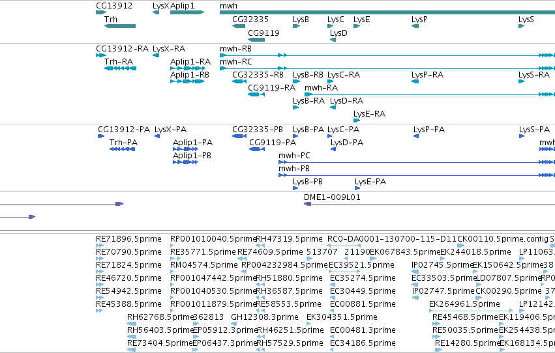555x353 pixels.
Task: Click the mwh-RC transcript label
Action: pos(235,62)
